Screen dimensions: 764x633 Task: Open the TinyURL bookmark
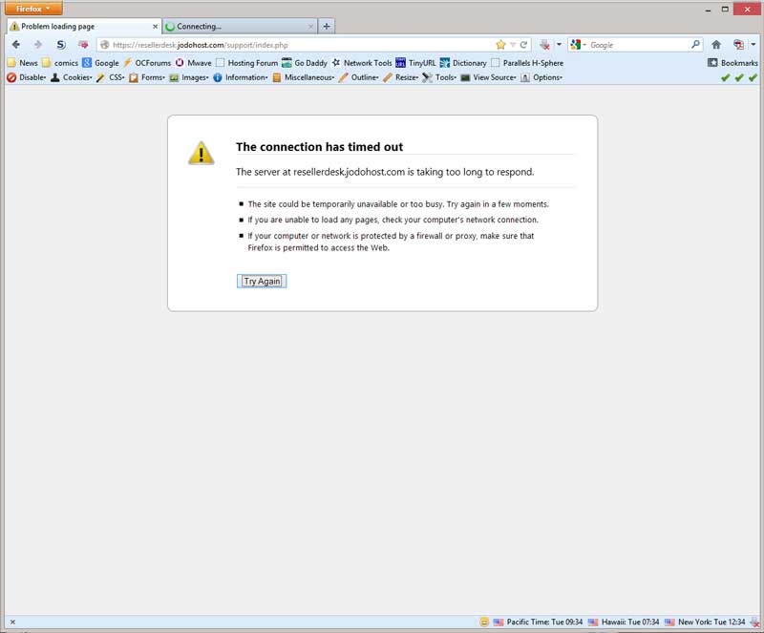(416, 63)
